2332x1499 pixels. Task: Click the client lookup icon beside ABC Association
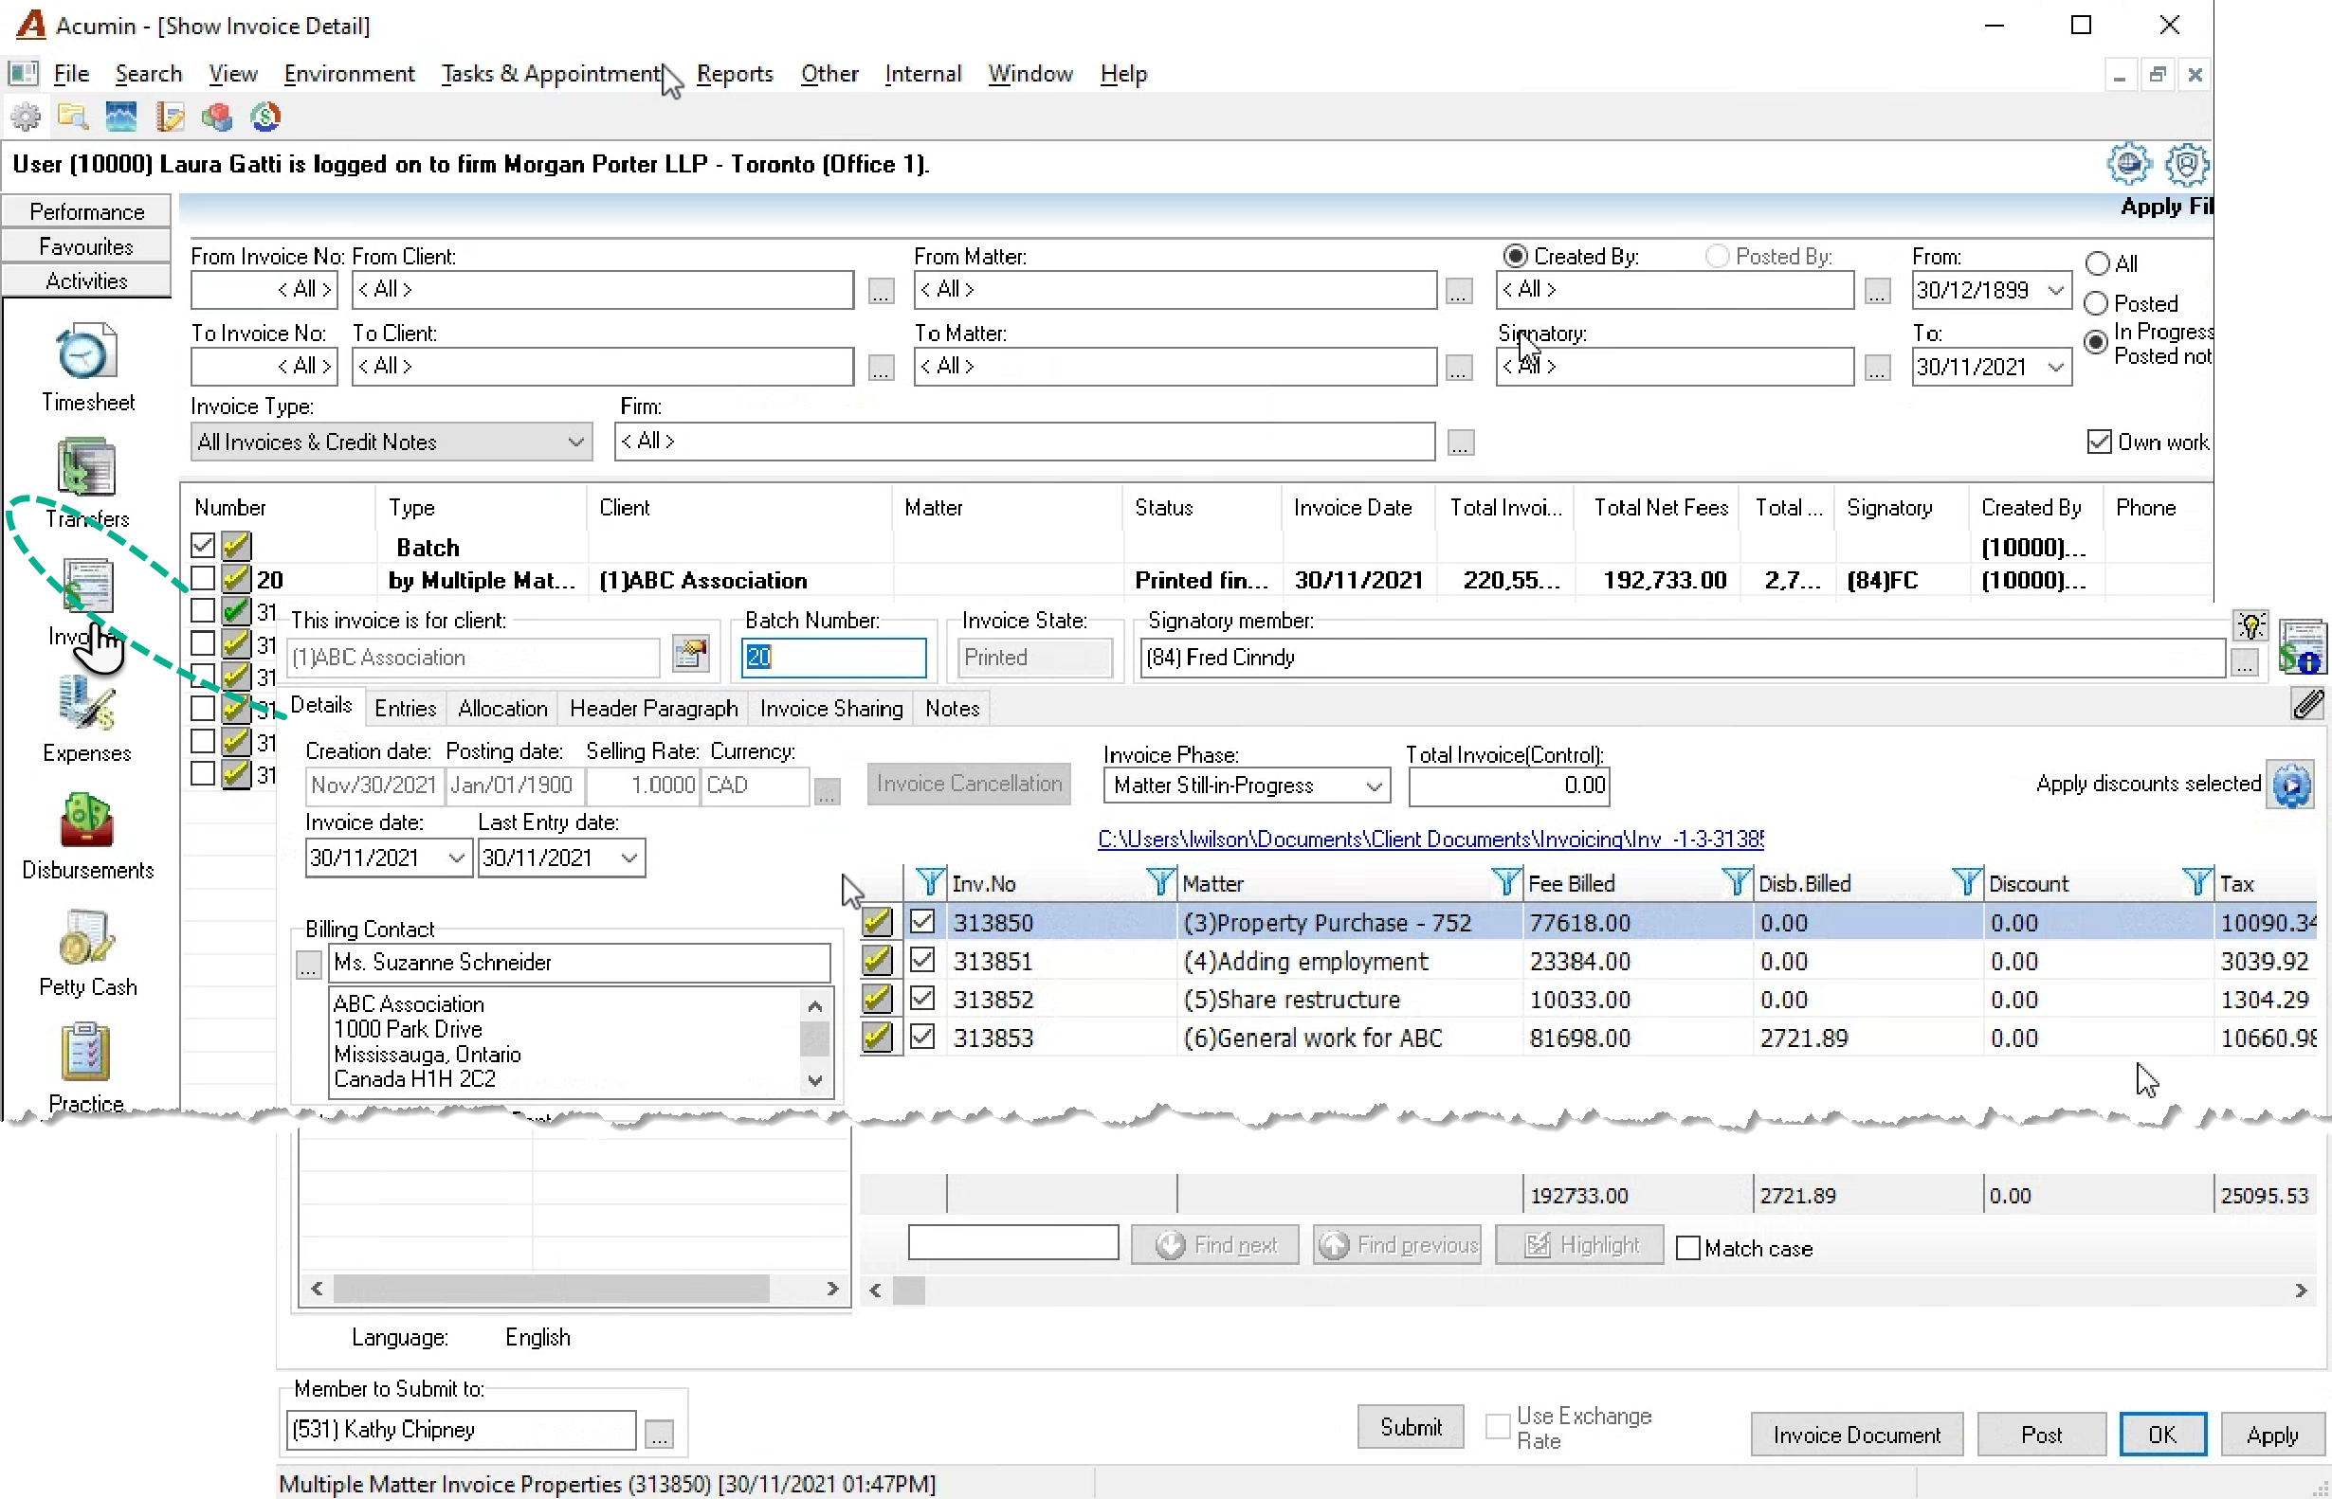690,654
